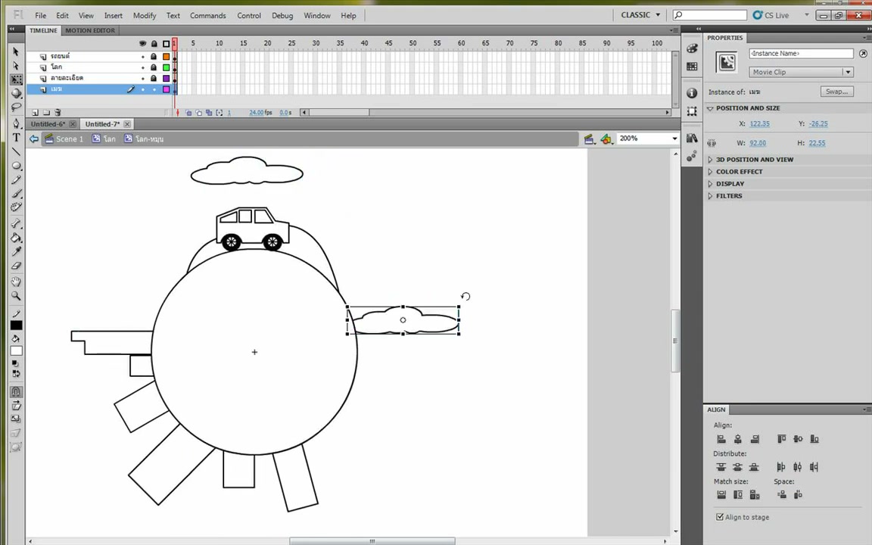The height and width of the screenshot is (545, 872).
Task: Toggle visibility dot of selected เมฆ layer
Action: click(143, 89)
